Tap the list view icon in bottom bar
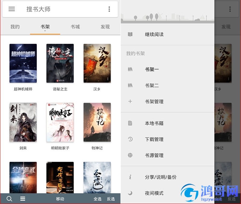The width and height of the screenshot is (241, 204). [23, 199]
